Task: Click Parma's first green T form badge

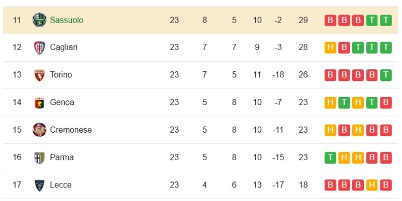Action: click(330, 157)
